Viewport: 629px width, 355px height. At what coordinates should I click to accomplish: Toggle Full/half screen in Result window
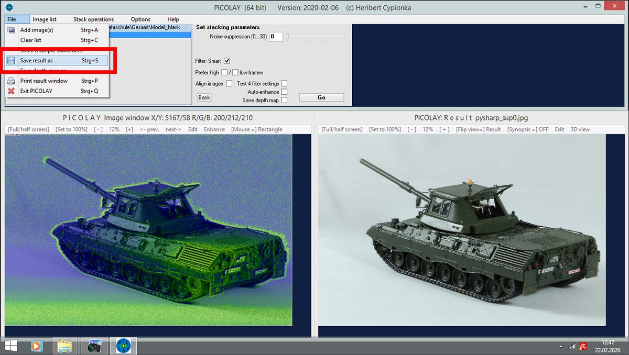click(342, 129)
